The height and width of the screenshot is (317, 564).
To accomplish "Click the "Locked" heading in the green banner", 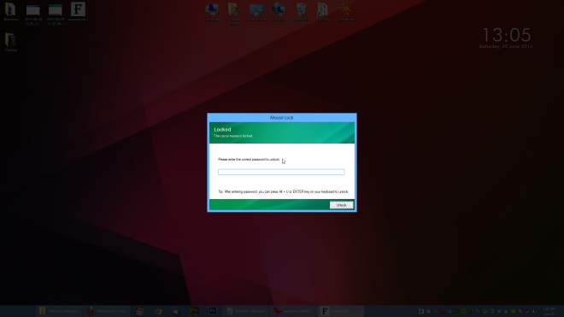I will pos(223,130).
